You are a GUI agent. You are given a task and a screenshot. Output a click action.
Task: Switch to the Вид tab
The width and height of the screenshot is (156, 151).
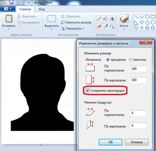coord(42,9)
